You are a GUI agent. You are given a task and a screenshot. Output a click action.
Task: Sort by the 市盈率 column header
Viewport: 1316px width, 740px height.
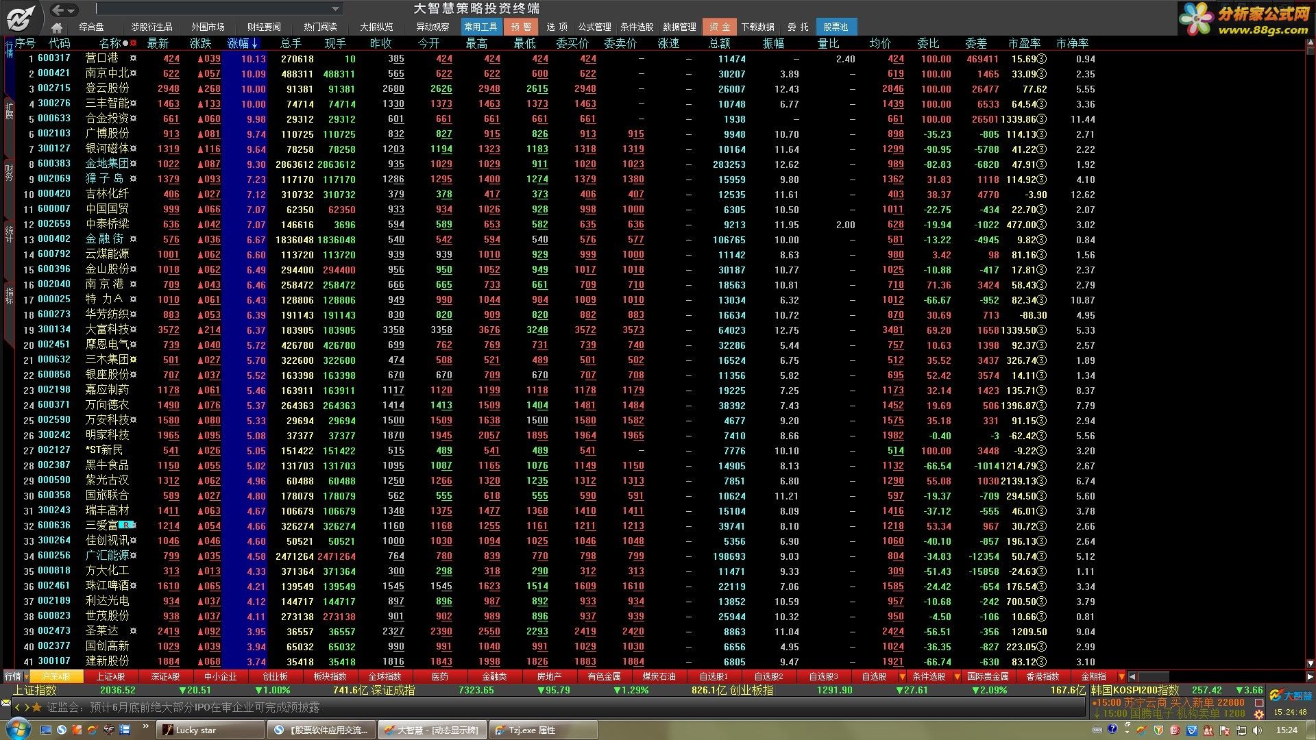(1024, 43)
